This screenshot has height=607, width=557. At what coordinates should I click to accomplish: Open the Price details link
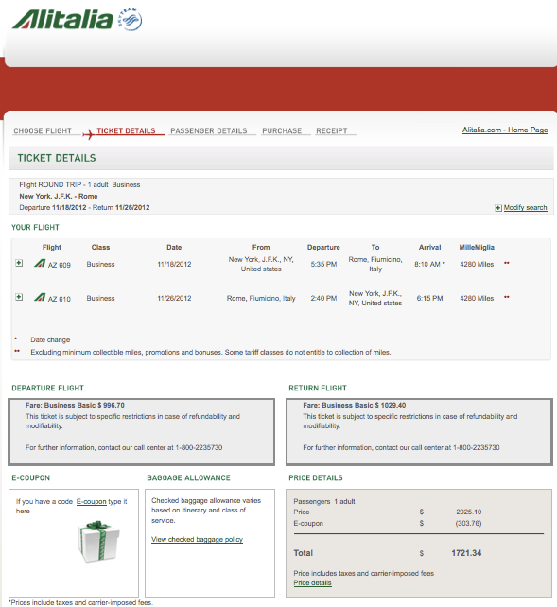coord(312,583)
